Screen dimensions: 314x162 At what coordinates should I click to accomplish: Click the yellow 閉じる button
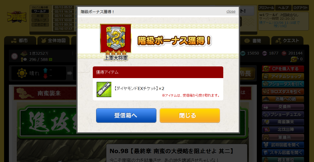pos(190,115)
